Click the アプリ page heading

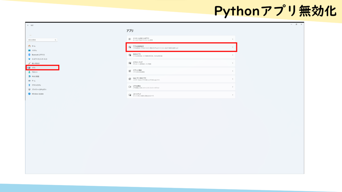pos(130,31)
